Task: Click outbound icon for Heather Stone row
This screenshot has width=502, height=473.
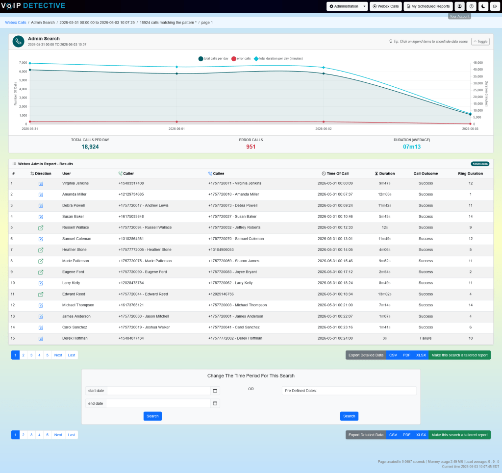Action: [41, 250]
